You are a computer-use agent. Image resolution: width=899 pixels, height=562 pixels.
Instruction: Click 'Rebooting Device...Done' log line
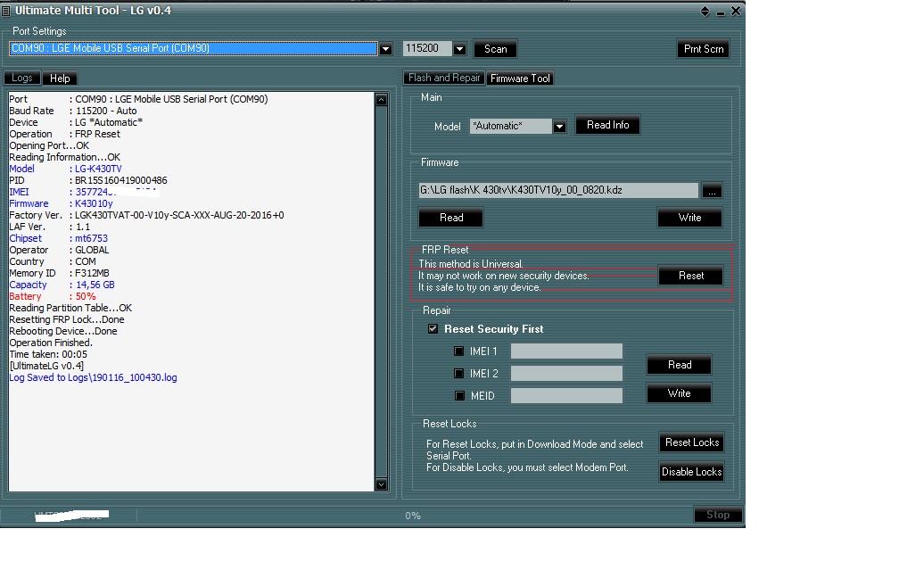coord(63,332)
